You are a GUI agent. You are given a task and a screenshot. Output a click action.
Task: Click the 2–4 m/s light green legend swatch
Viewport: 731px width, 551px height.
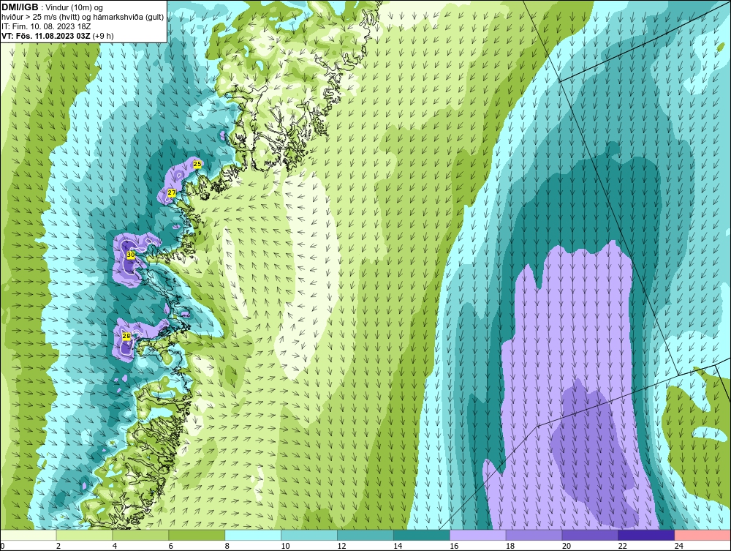84,535
